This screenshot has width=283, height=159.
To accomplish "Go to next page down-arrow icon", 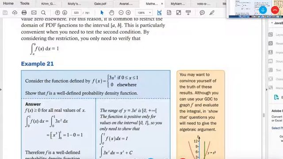I will (x=65, y=13).
